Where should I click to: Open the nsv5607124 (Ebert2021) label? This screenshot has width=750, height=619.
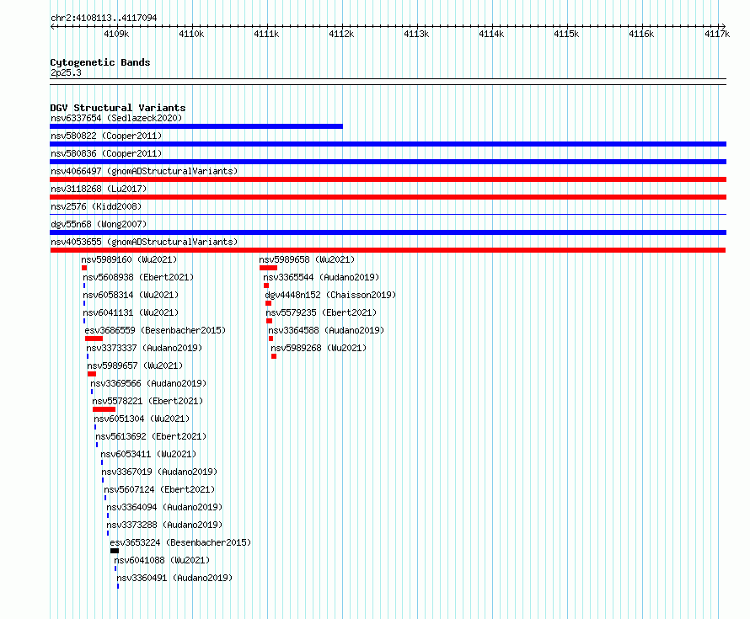coord(159,489)
